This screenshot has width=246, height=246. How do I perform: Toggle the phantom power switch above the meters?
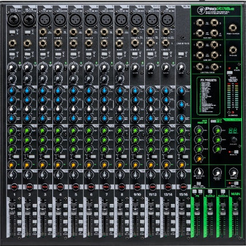tap(229, 73)
